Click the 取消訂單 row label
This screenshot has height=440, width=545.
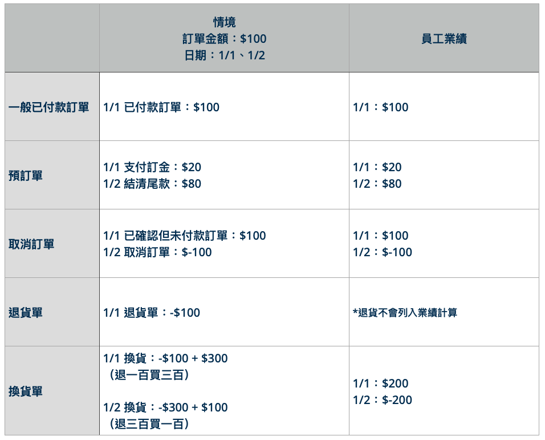(x=31, y=244)
